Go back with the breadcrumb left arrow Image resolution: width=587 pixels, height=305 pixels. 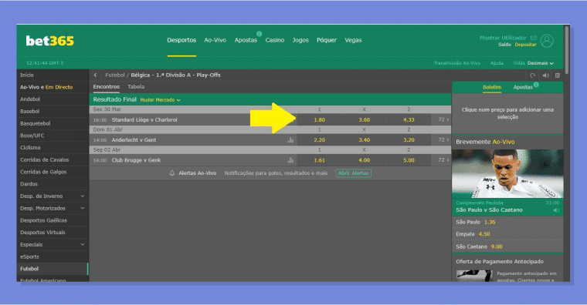[x=95, y=75]
